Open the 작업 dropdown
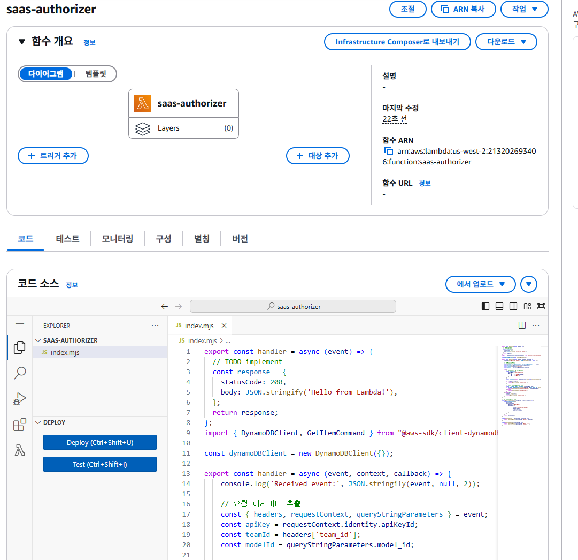The height and width of the screenshot is (560, 578). tap(524, 9)
